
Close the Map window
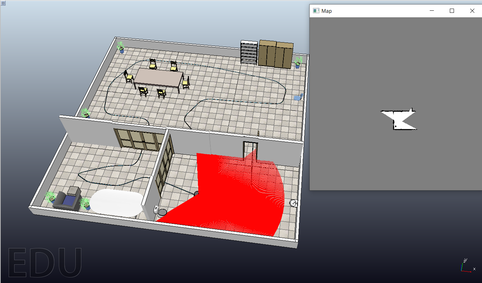point(472,11)
